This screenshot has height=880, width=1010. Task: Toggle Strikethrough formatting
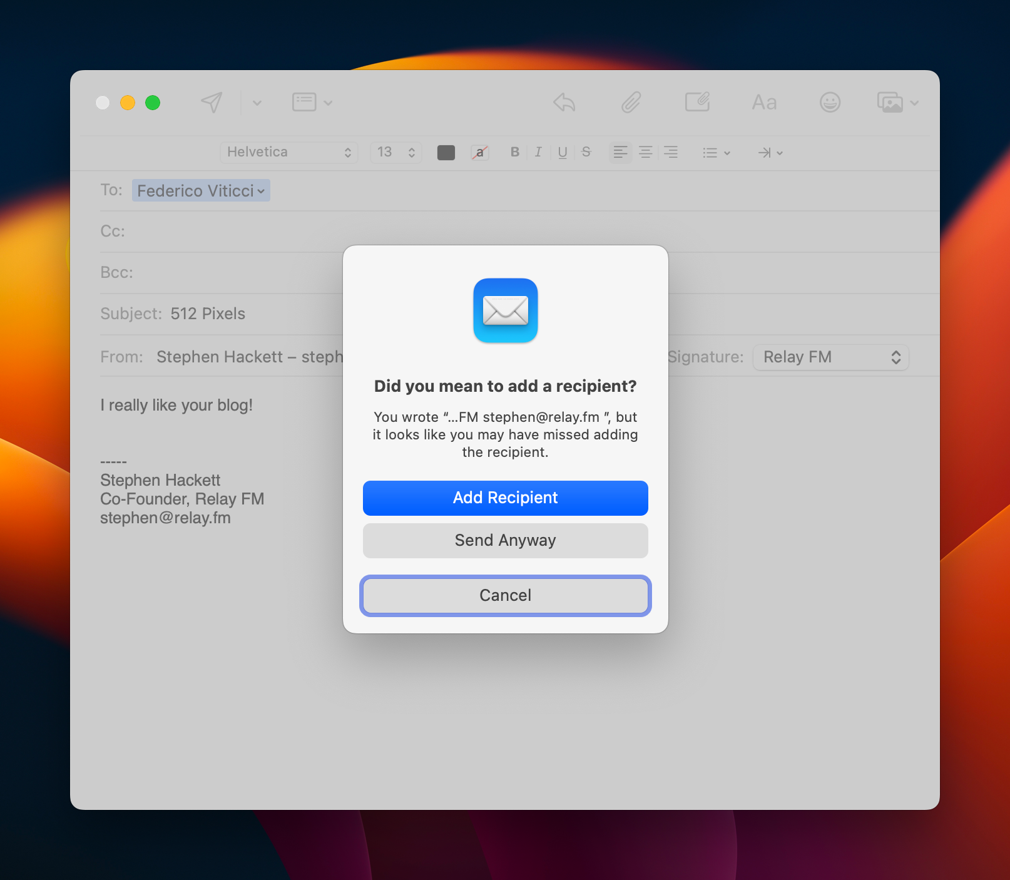586,152
